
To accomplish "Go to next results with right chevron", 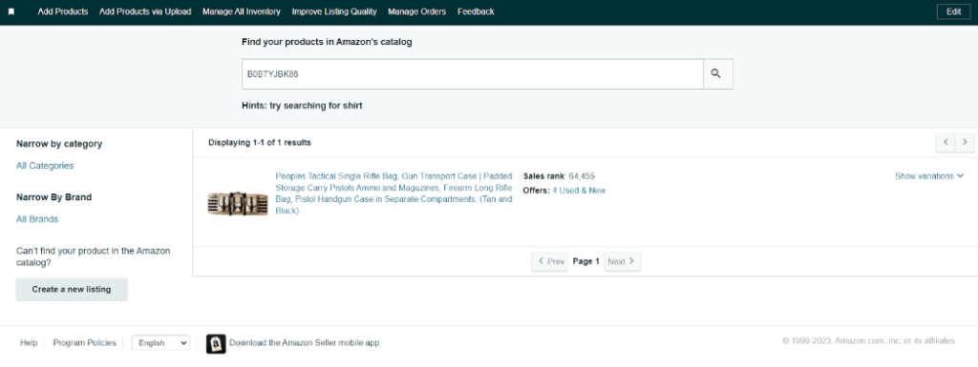I will click(965, 142).
